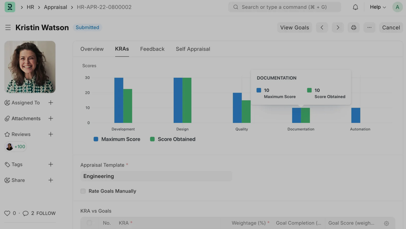
Task: Select all rows checkbox in KRA table
Action: tap(89, 223)
